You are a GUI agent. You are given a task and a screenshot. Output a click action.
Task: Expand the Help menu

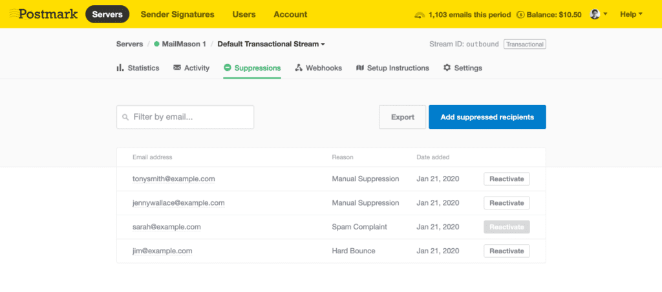click(x=631, y=14)
